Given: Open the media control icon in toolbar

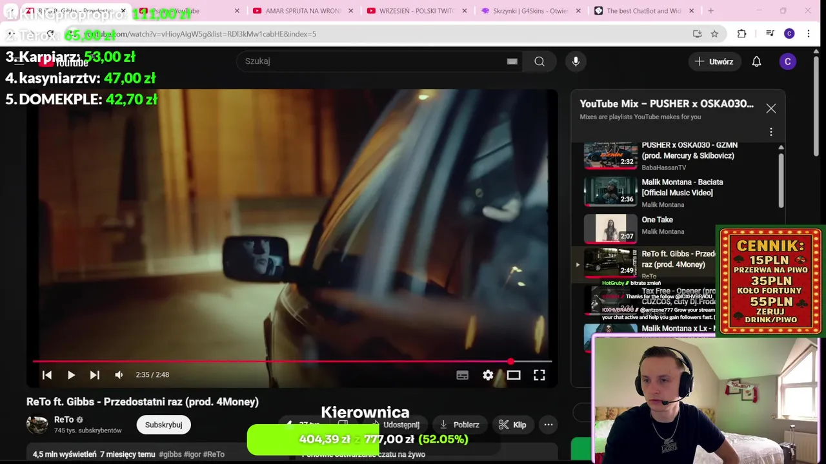Looking at the screenshot, I should pyautogui.click(x=770, y=34).
